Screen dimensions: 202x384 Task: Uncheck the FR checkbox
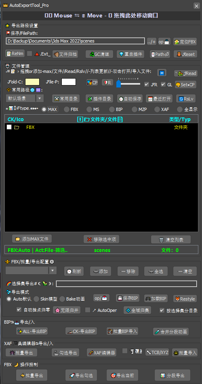147,84
